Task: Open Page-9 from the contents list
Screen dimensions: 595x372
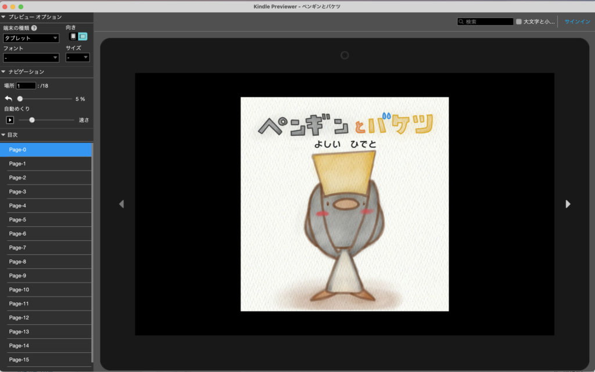Action: [45, 276]
